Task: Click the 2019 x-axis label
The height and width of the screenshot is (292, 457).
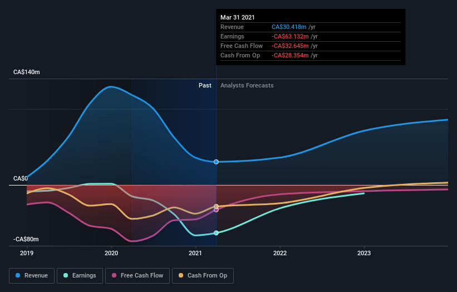Action: click(27, 253)
